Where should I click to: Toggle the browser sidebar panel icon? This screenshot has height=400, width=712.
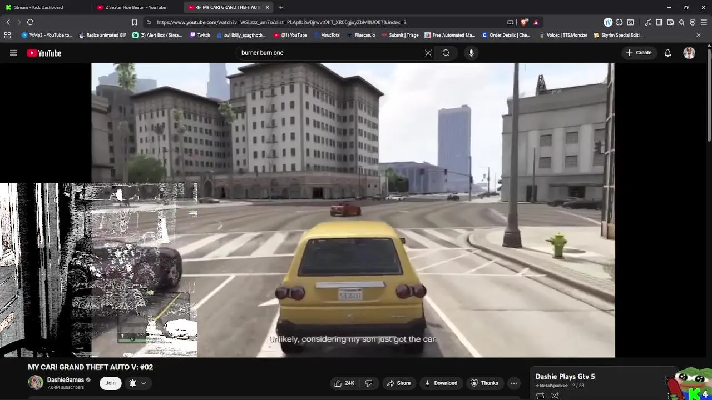(659, 22)
